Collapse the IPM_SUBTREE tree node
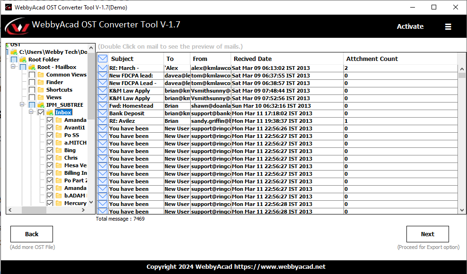The height and width of the screenshot is (274, 467). pyautogui.click(x=22, y=104)
